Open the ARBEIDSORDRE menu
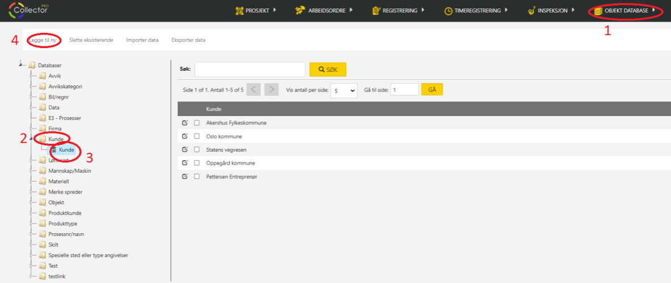This screenshot has width=671, height=283. click(x=327, y=11)
